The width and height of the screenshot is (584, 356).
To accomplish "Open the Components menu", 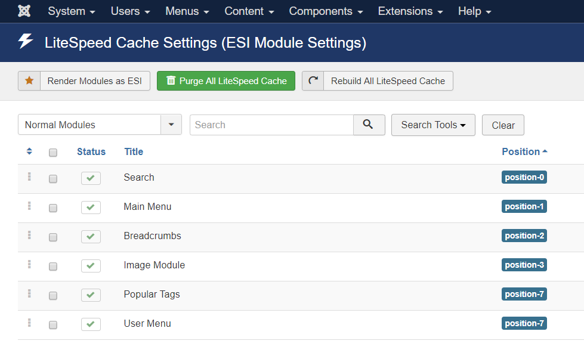I will [x=326, y=11].
